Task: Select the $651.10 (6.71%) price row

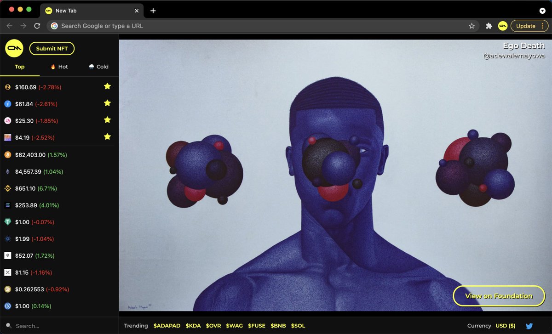Action: tap(59, 188)
